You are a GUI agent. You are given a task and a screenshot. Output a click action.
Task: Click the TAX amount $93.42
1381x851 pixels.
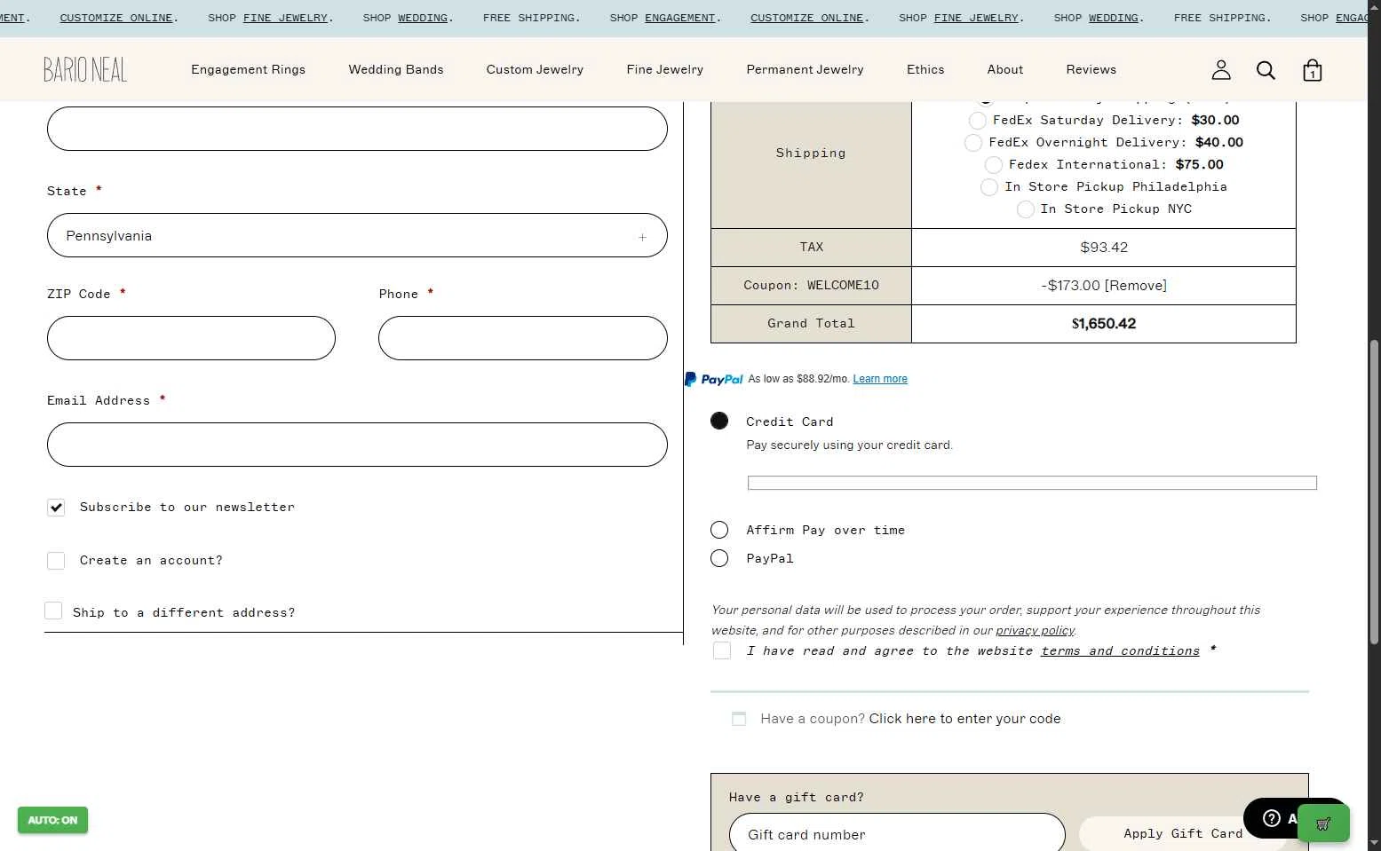[1104, 248]
